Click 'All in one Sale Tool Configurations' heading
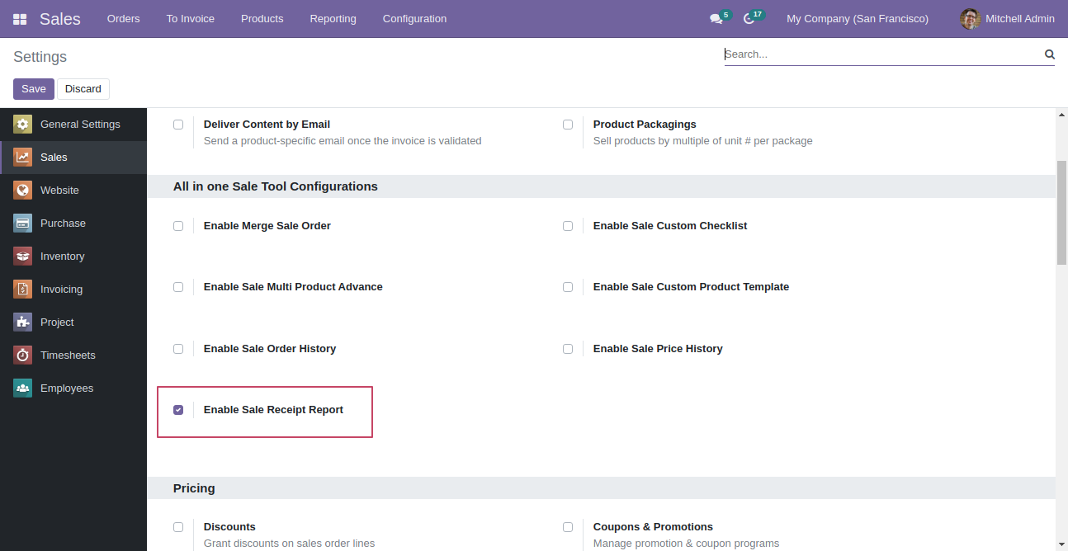 276,186
